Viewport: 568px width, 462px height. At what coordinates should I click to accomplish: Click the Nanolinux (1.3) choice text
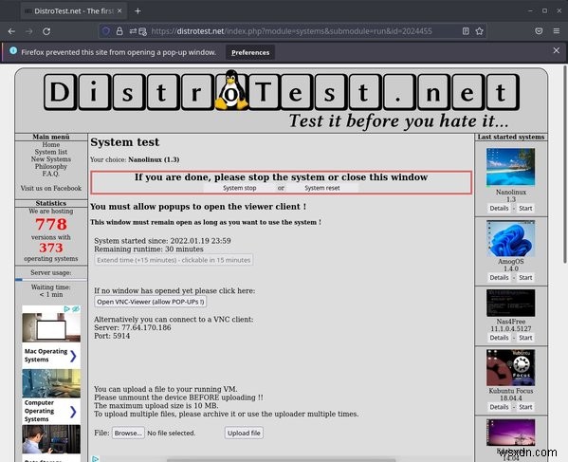pos(154,159)
